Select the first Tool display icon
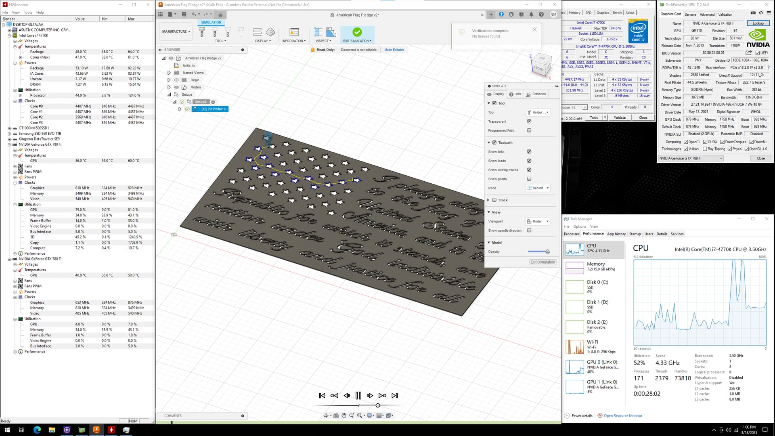Screen dimensions: 775x436 click(x=202, y=32)
